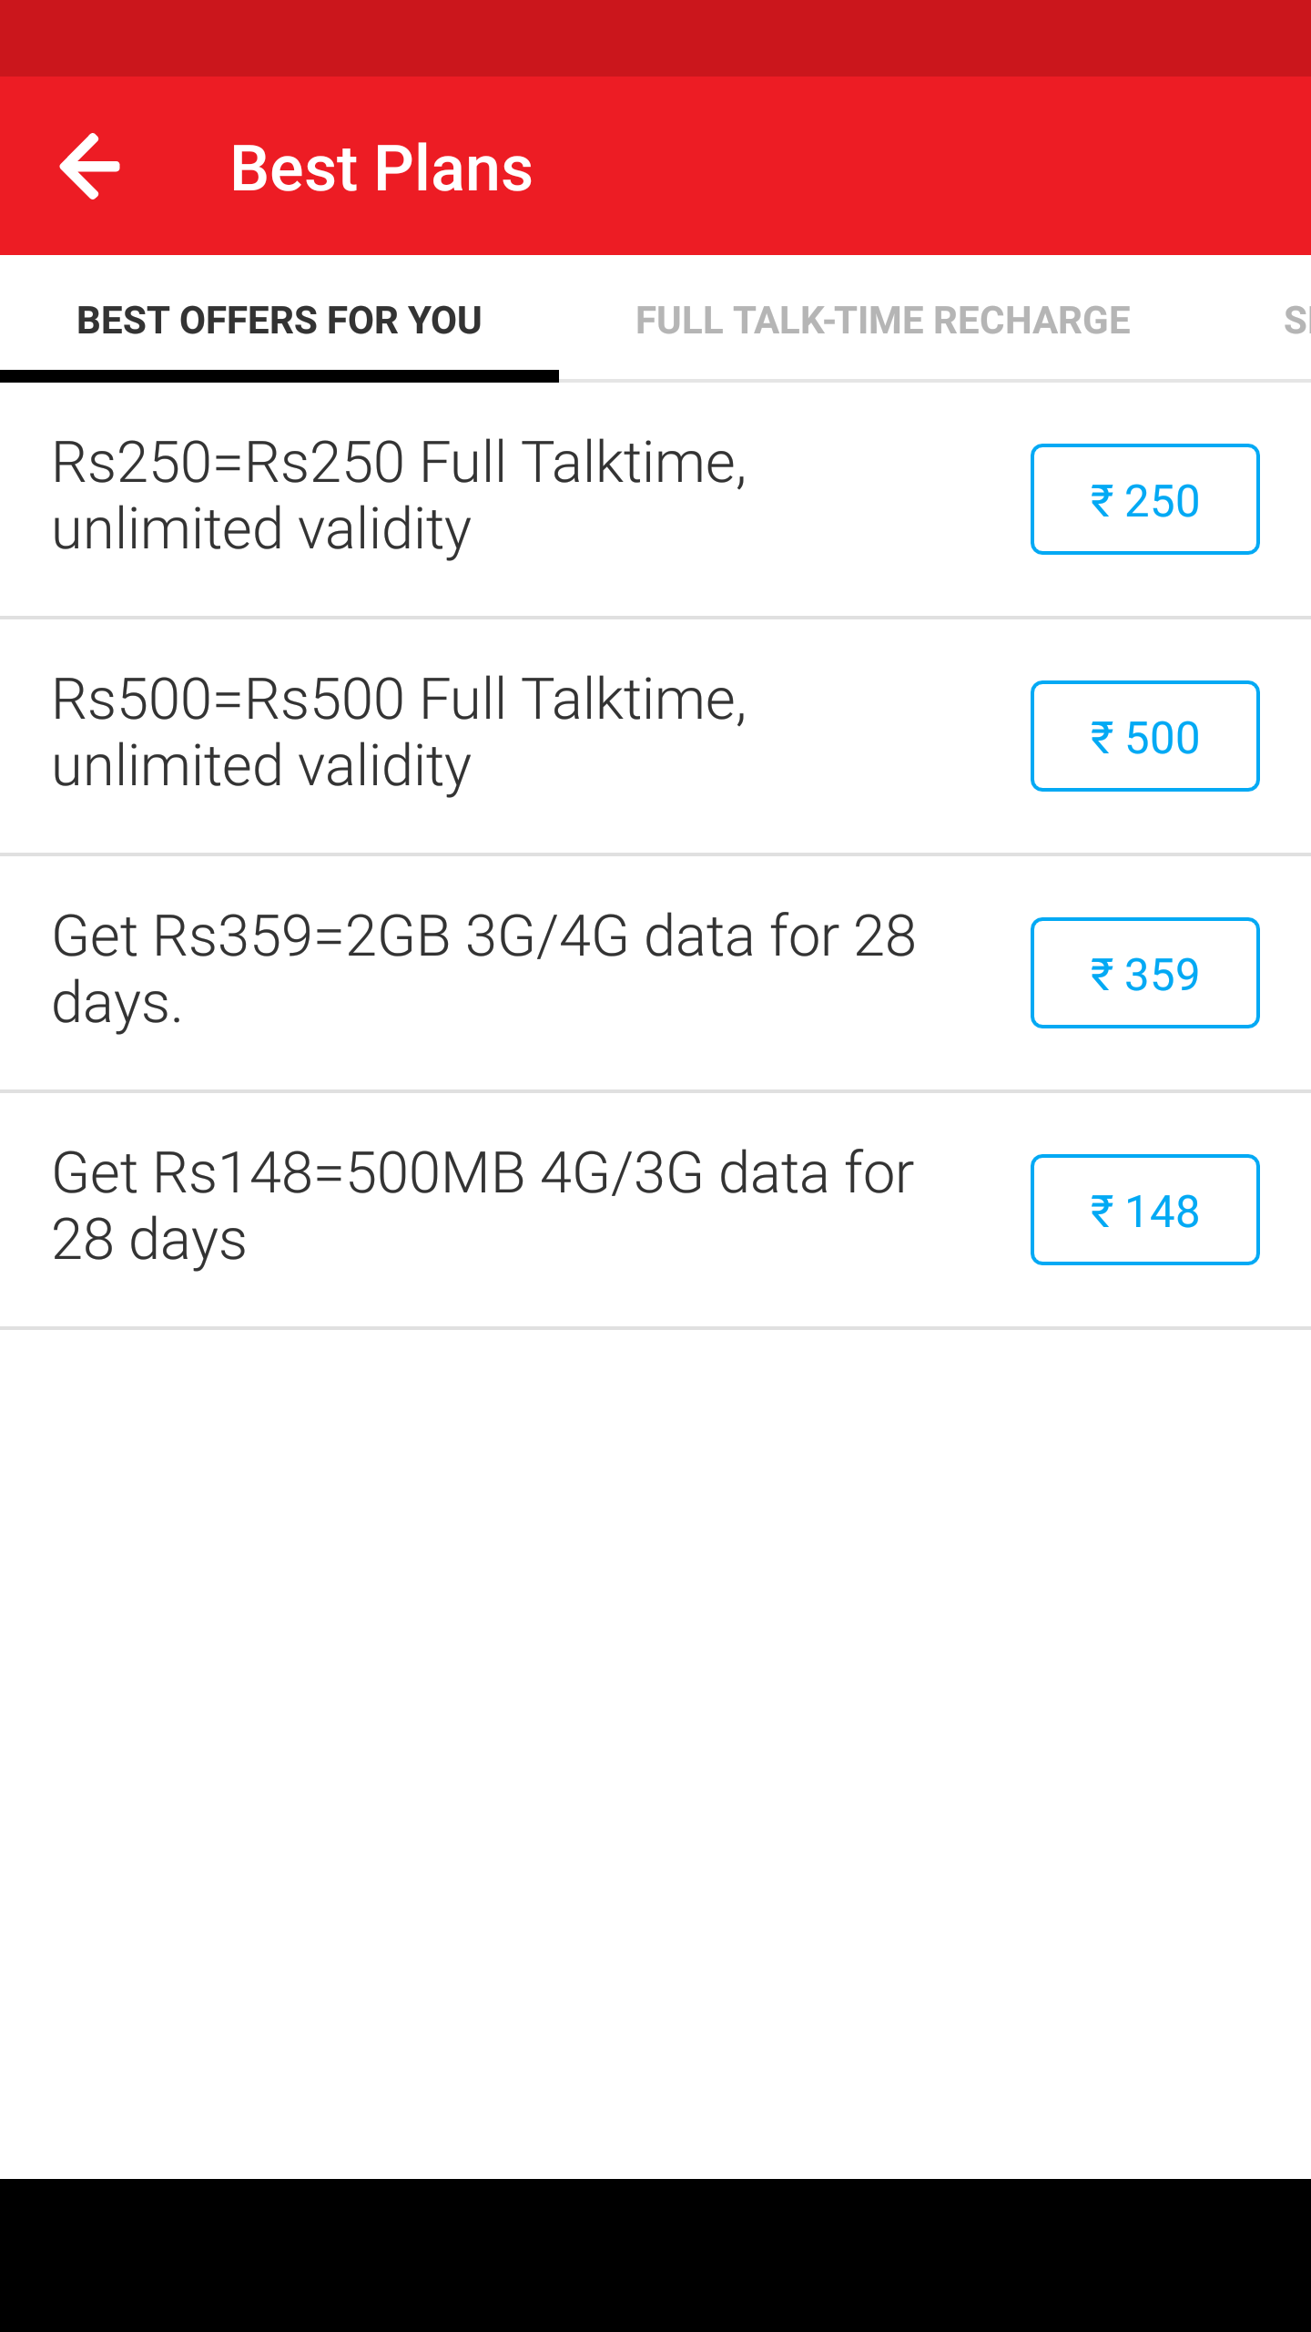Switch to Full Talk-Time Recharge tab
Image resolution: width=1311 pixels, height=2332 pixels.
882,320
